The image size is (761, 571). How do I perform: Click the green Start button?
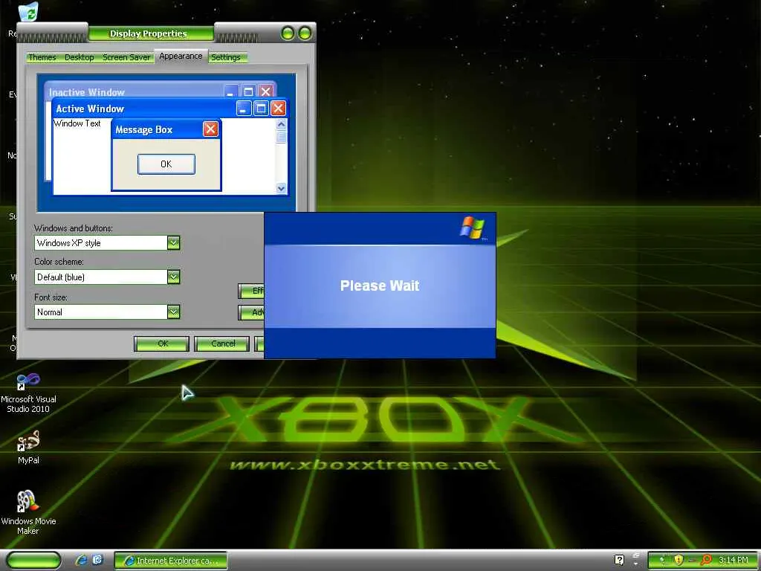point(34,561)
